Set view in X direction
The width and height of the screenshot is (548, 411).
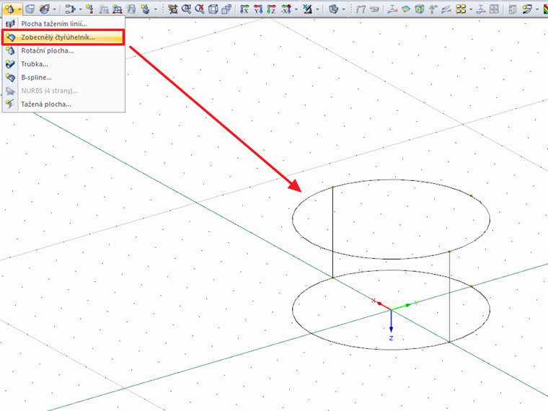[x=244, y=9]
